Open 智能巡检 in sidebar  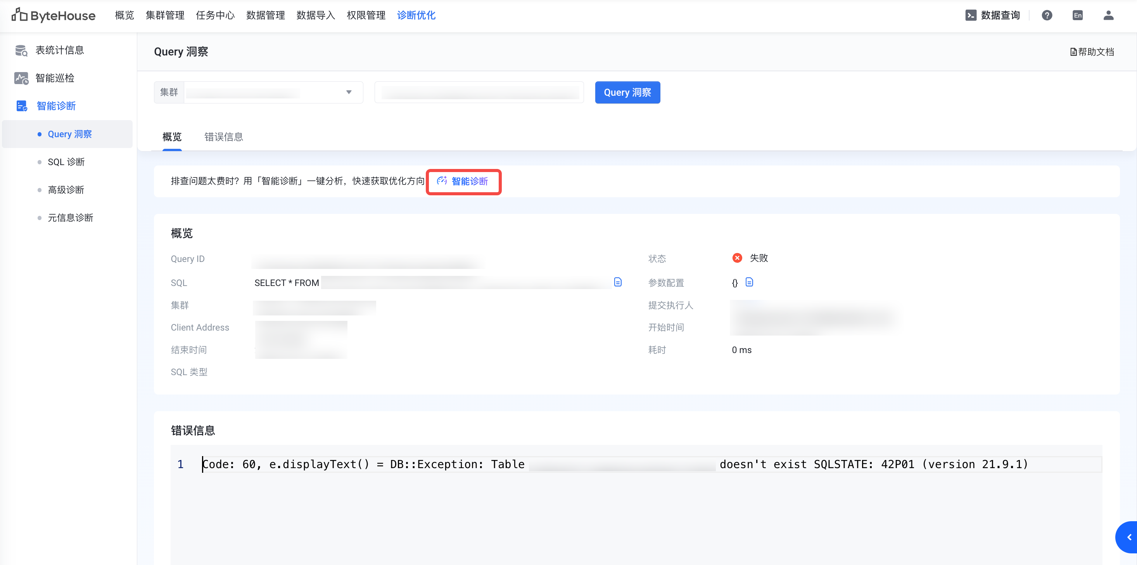click(54, 78)
